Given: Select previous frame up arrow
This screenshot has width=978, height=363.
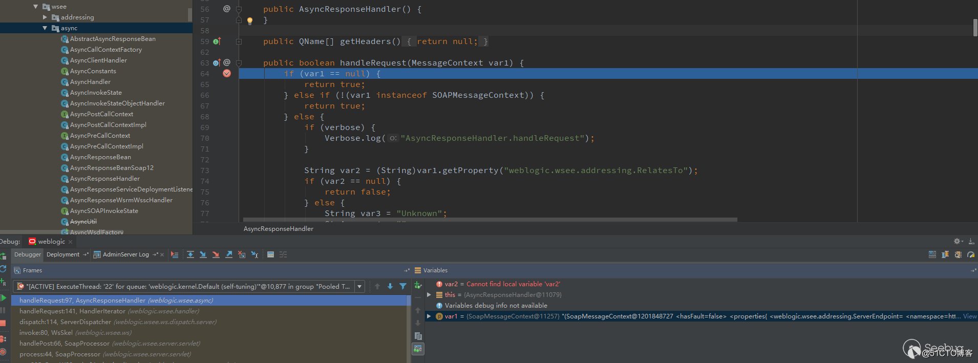Looking at the screenshot, I should coord(377,286).
